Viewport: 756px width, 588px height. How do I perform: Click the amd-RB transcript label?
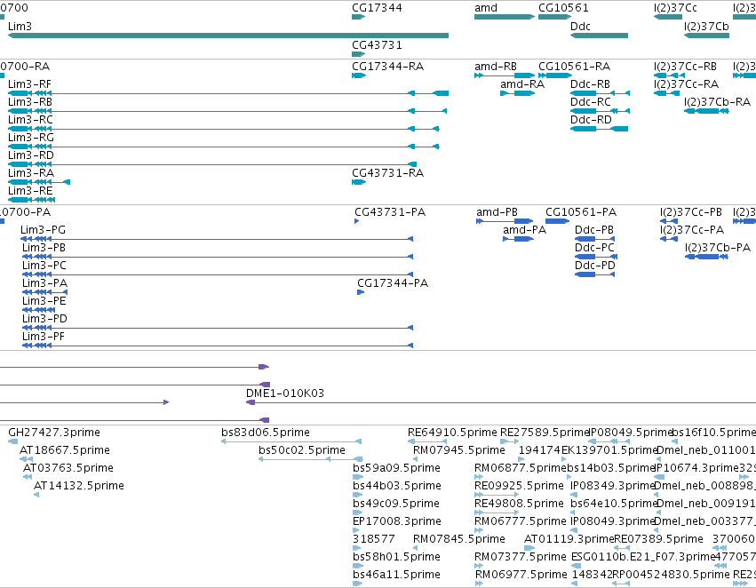click(x=495, y=67)
